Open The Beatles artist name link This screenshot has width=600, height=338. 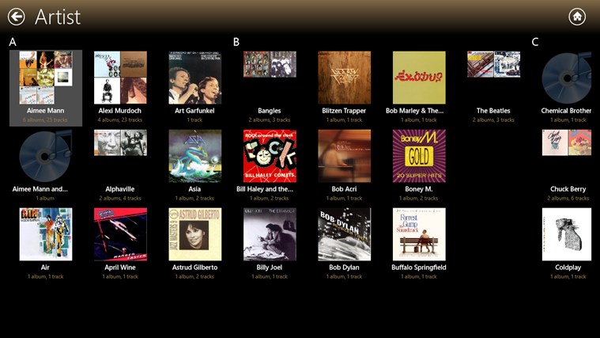(493, 111)
